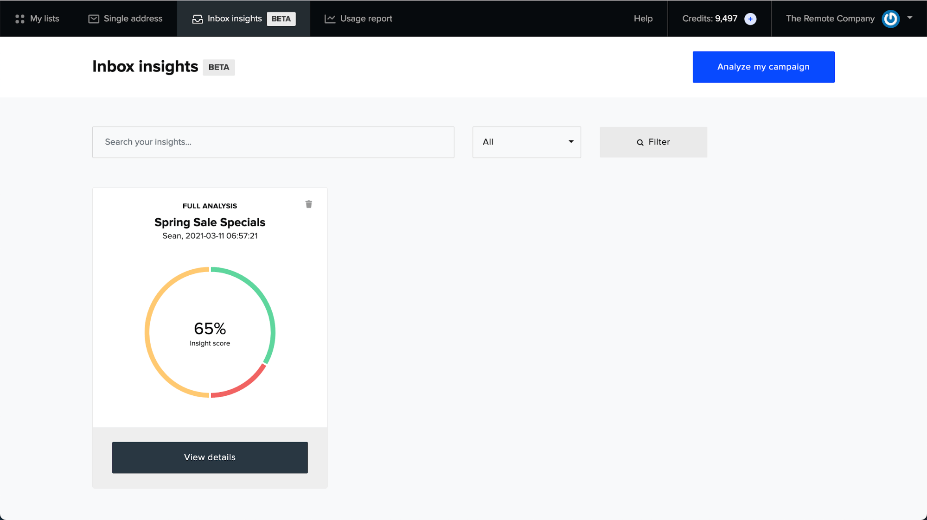Click the 65% insight score chart
This screenshot has width=927, height=520.
click(x=210, y=332)
